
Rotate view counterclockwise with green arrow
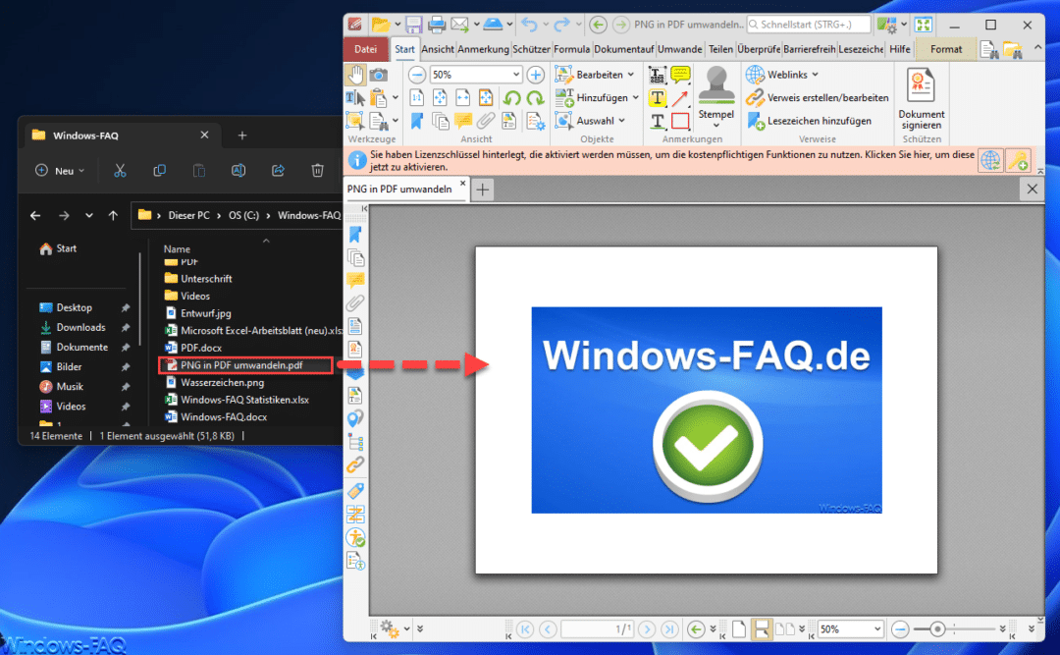tap(511, 98)
